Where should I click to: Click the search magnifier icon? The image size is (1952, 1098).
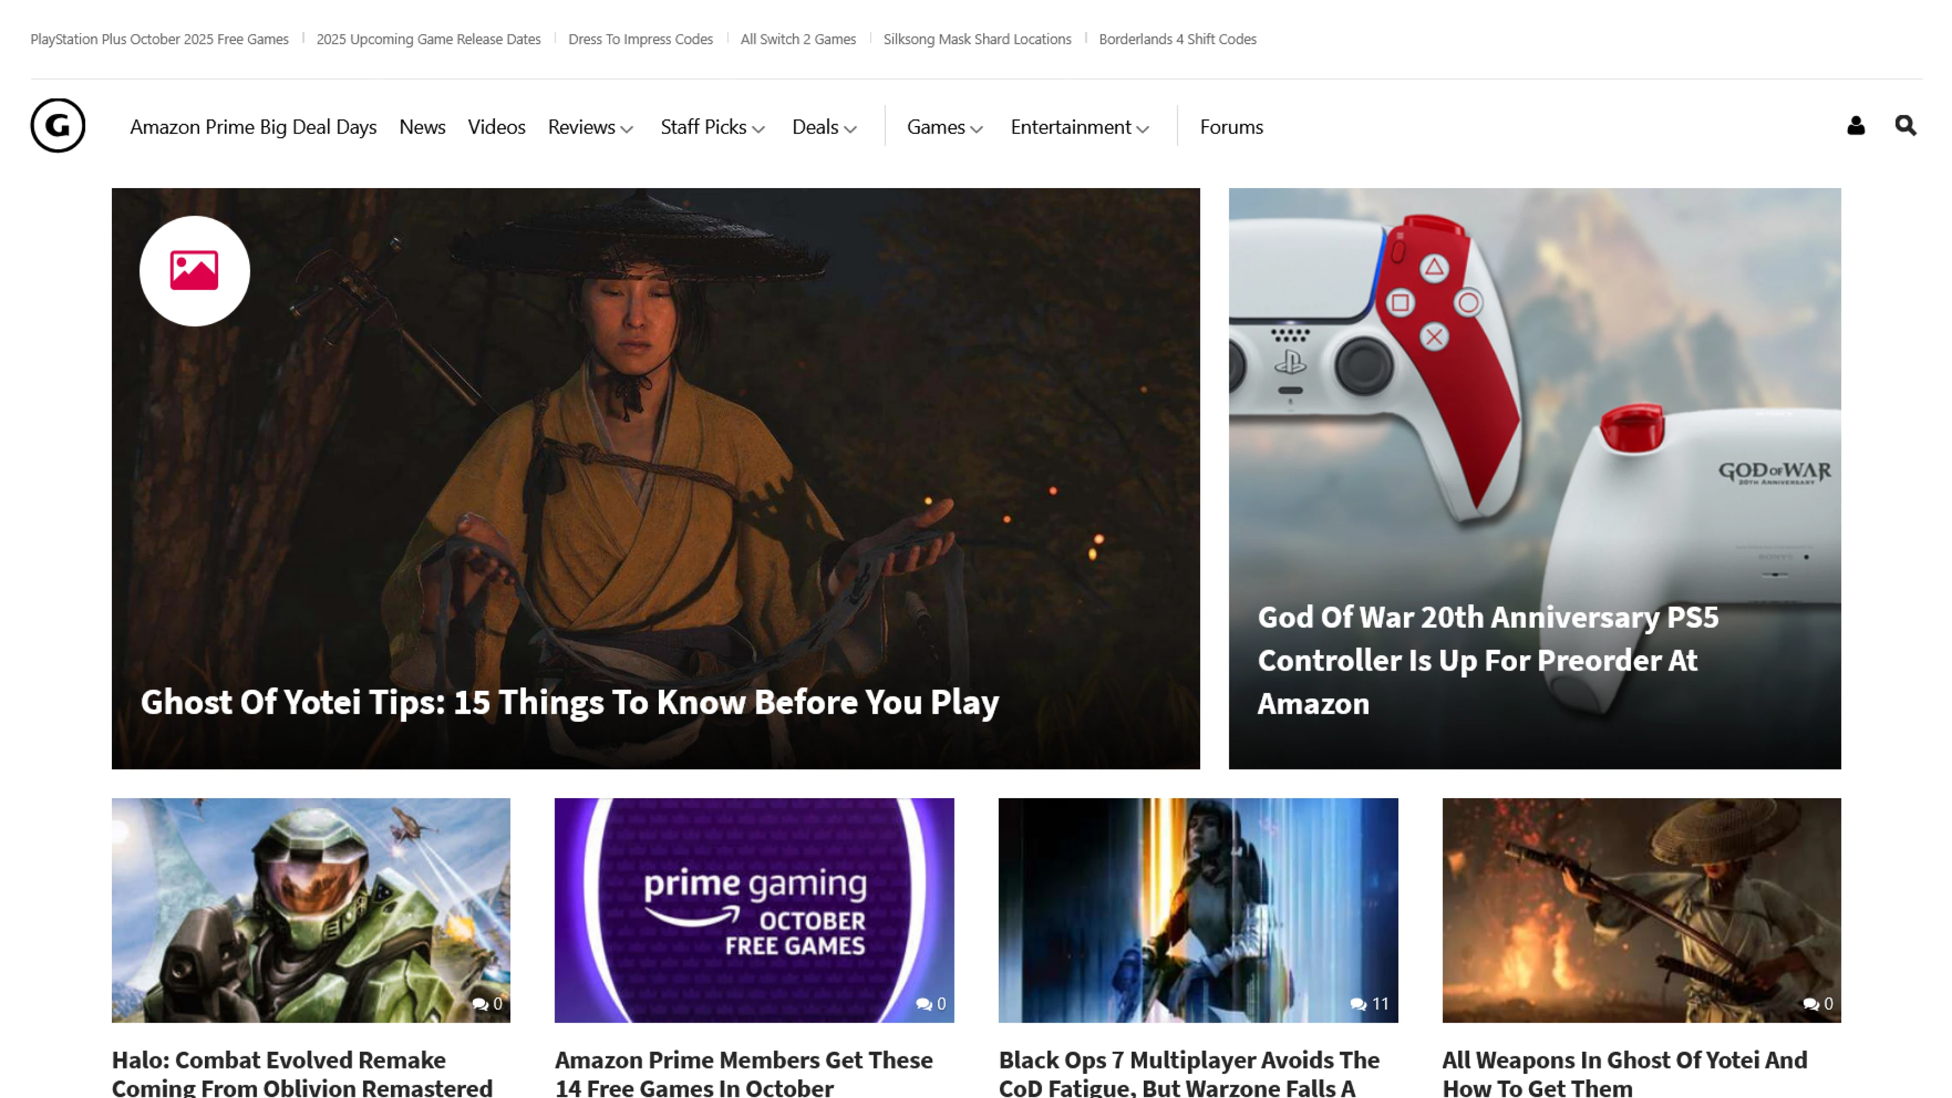click(1905, 125)
